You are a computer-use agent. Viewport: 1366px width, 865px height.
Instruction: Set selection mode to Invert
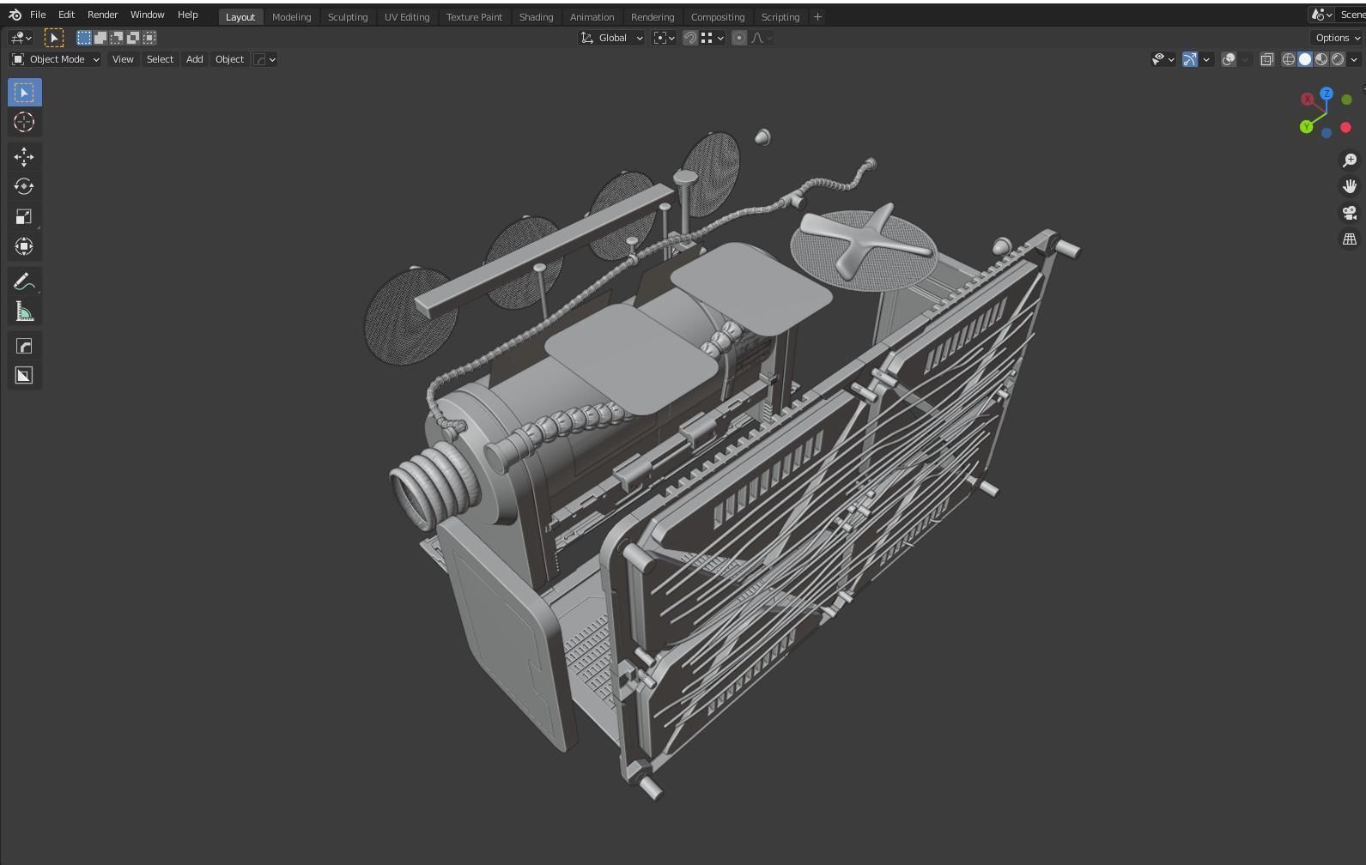click(x=133, y=38)
